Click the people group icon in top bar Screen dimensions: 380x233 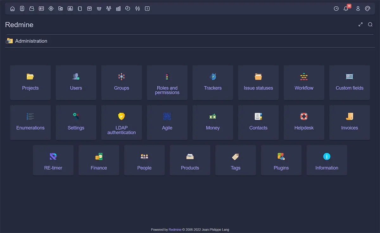(109, 9)
